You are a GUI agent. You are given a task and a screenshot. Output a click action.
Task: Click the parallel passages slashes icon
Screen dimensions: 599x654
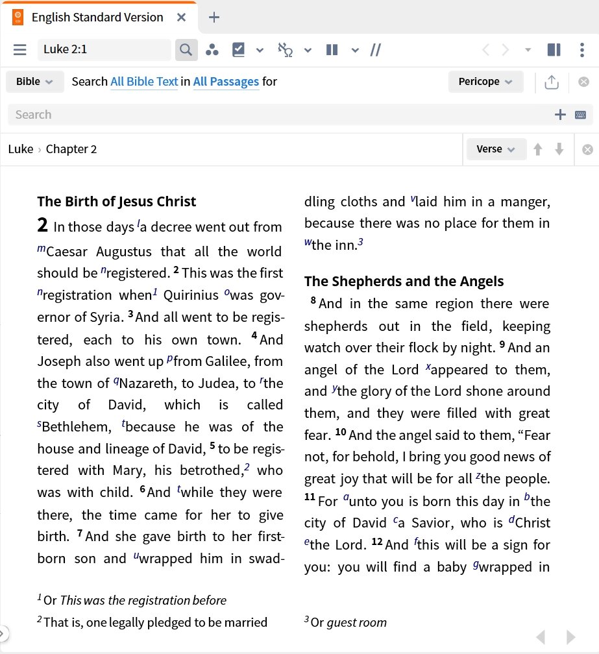pyautogui.click(x=375, y=49)
